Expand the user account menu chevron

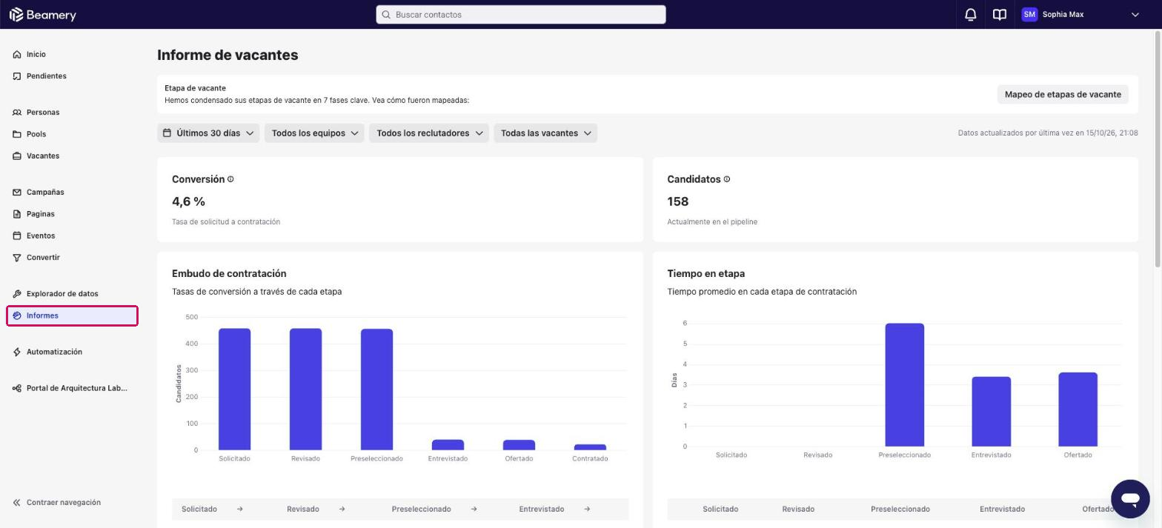pyautogui.click(x=1135, y=15)
